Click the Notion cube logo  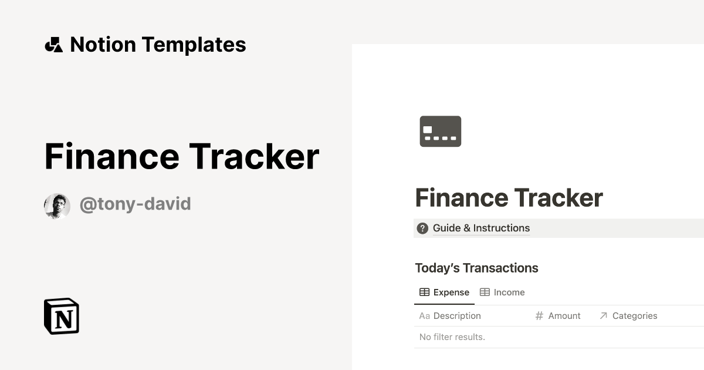(62, 316)
